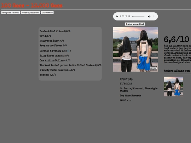
Task: Seek on the audio progress slider
Action: [x=138, y=16]
